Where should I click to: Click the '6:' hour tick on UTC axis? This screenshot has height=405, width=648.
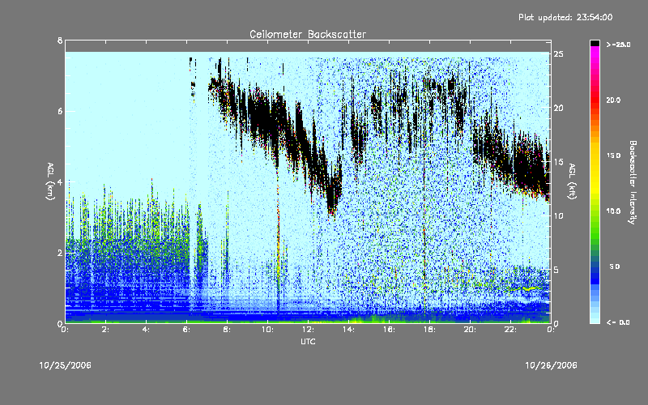(187, 330)
